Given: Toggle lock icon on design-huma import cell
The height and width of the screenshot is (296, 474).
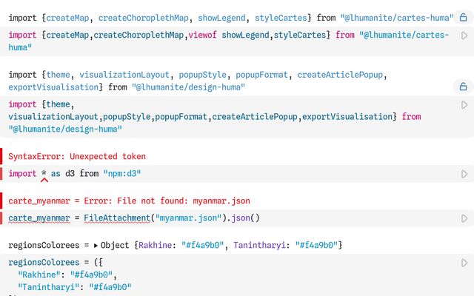Looking at the screenshot, I should click(x=463, y=87).
